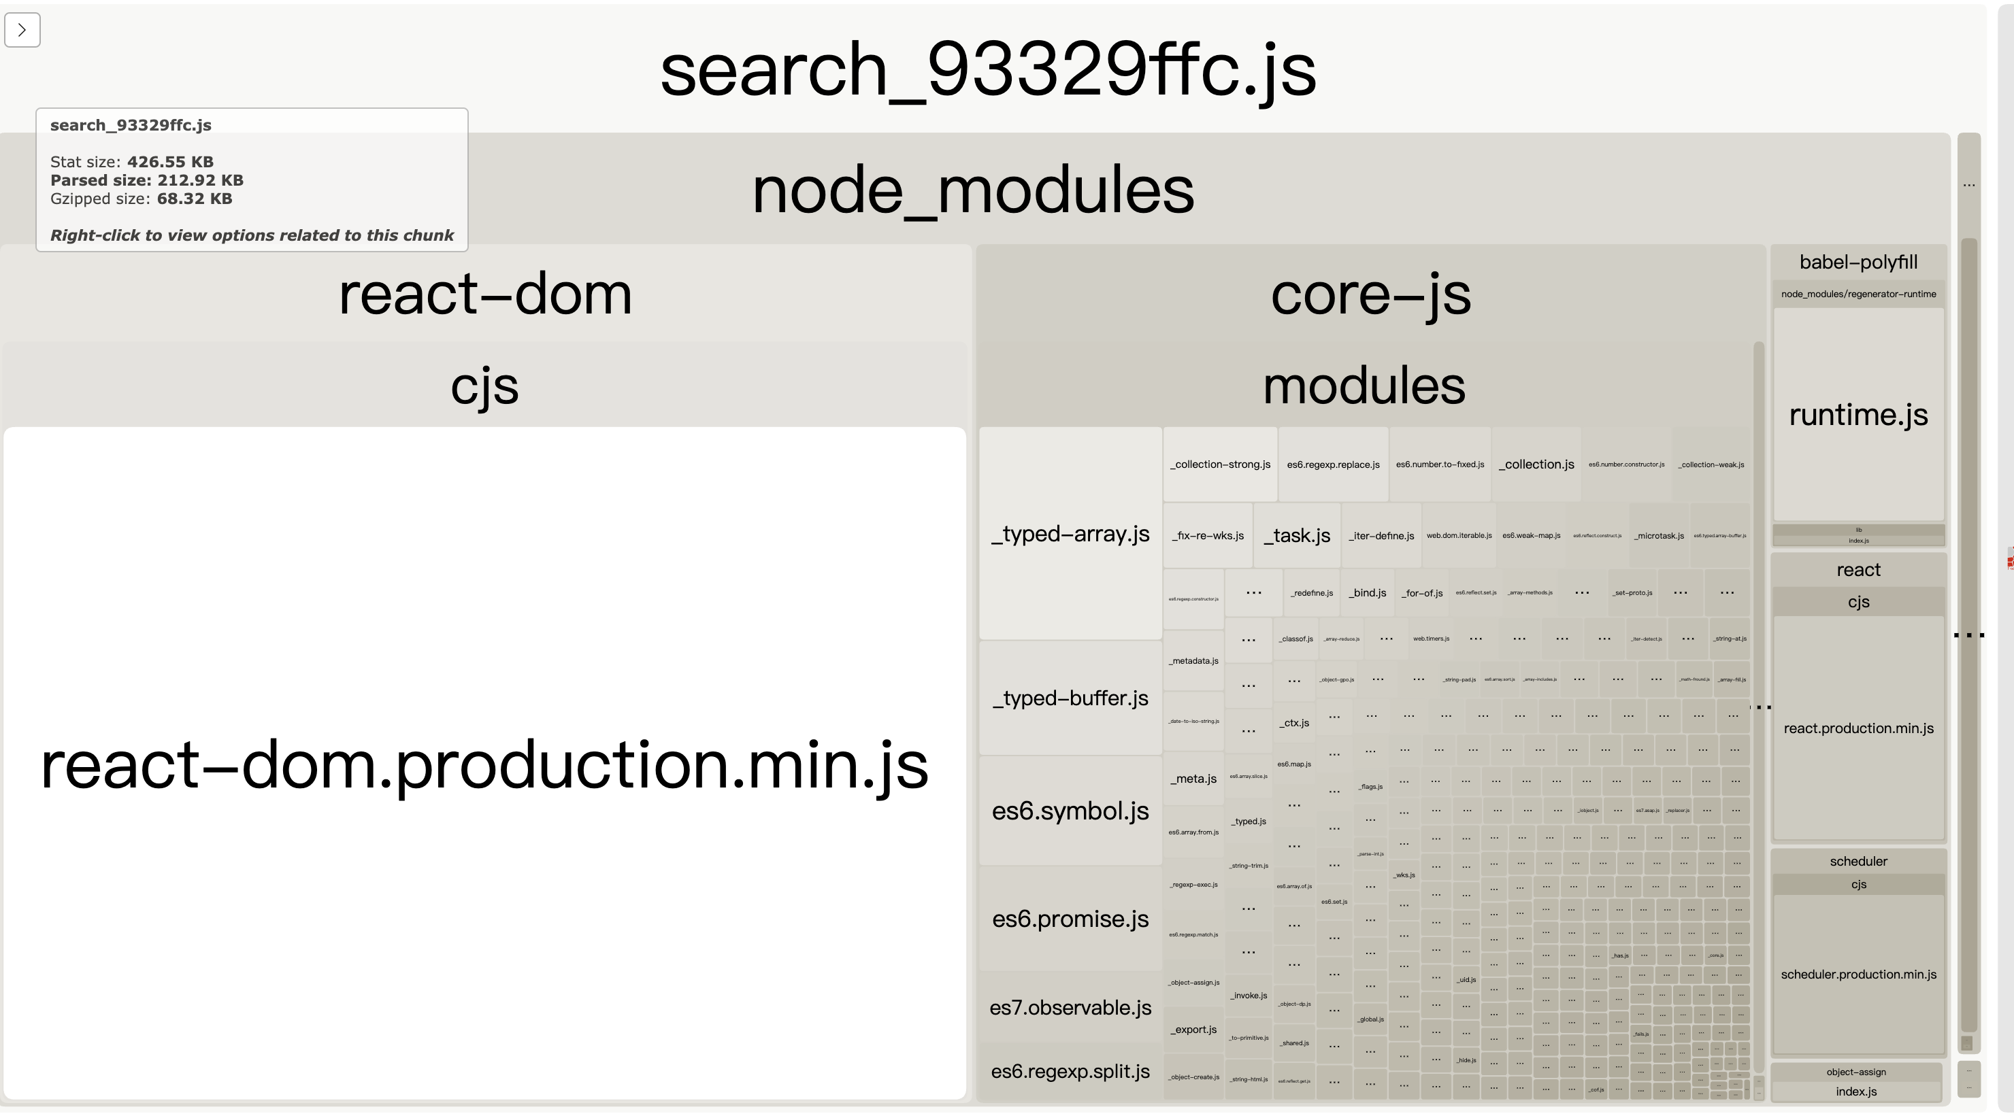Select the search_93329ffc.js chunk title

tap(988, 70)
